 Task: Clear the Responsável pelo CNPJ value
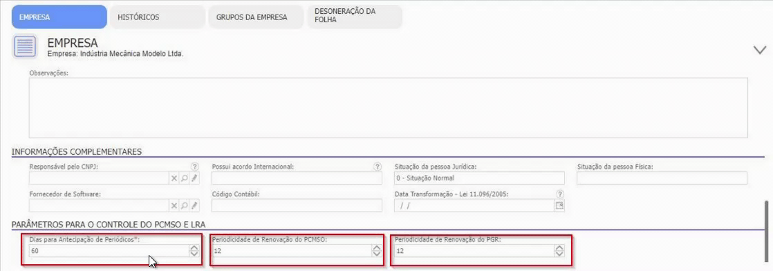click(174, 178)
